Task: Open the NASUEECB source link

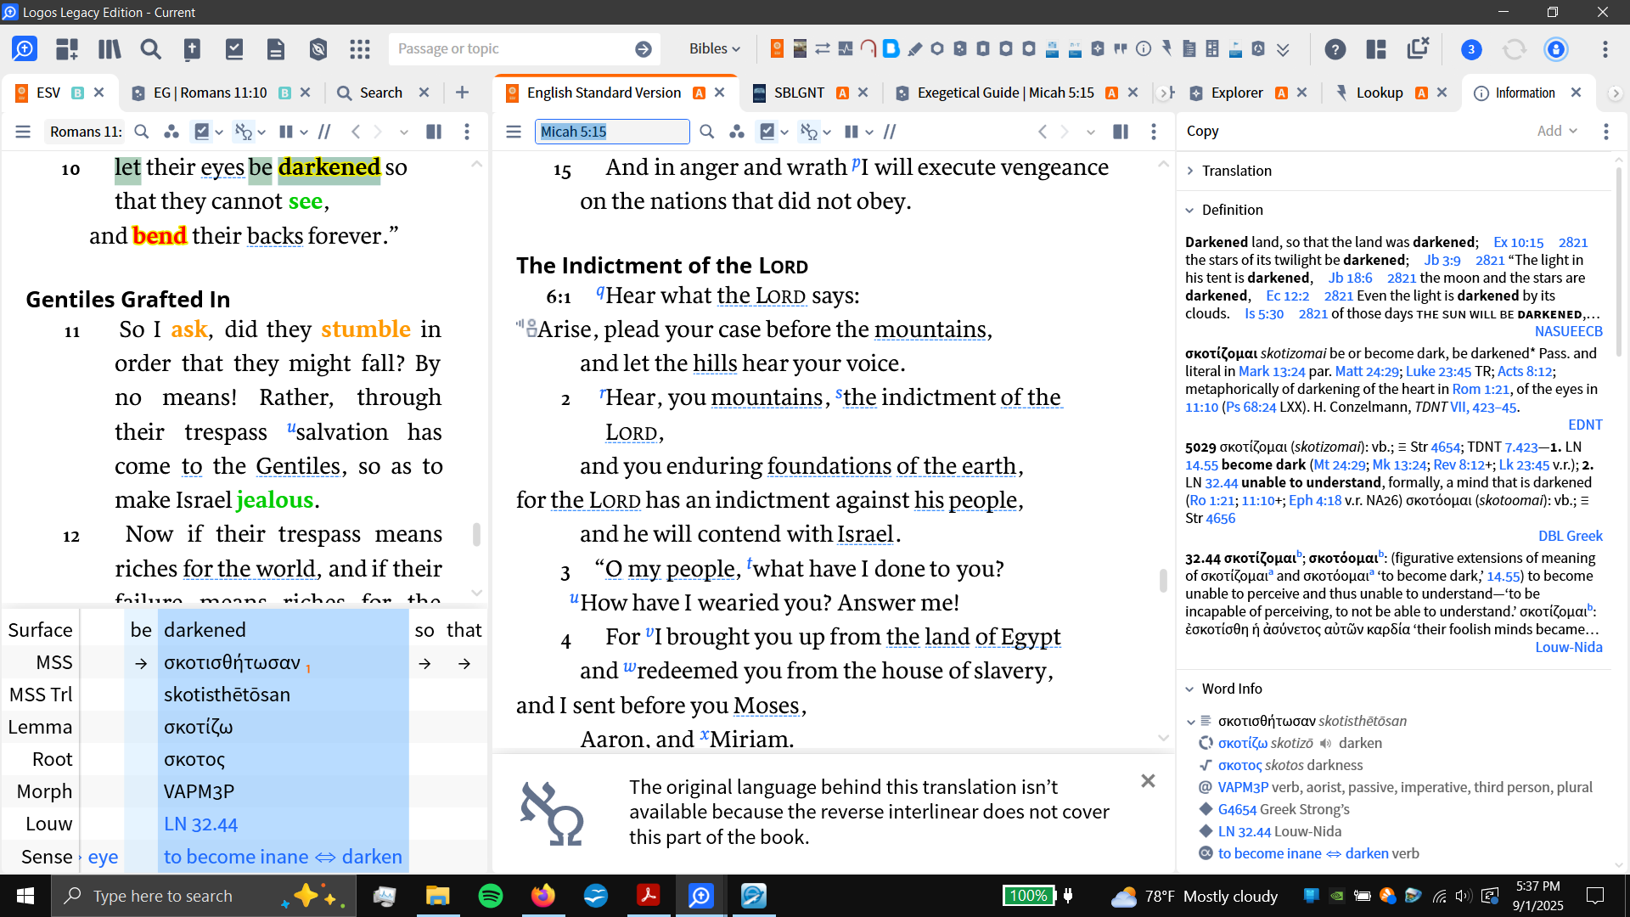Action: click(1568, 332)
